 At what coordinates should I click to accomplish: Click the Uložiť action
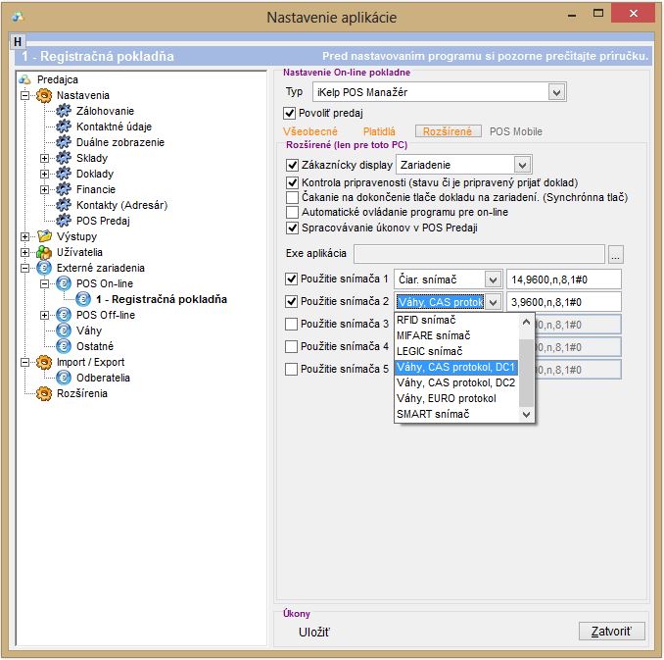point(314,633)
